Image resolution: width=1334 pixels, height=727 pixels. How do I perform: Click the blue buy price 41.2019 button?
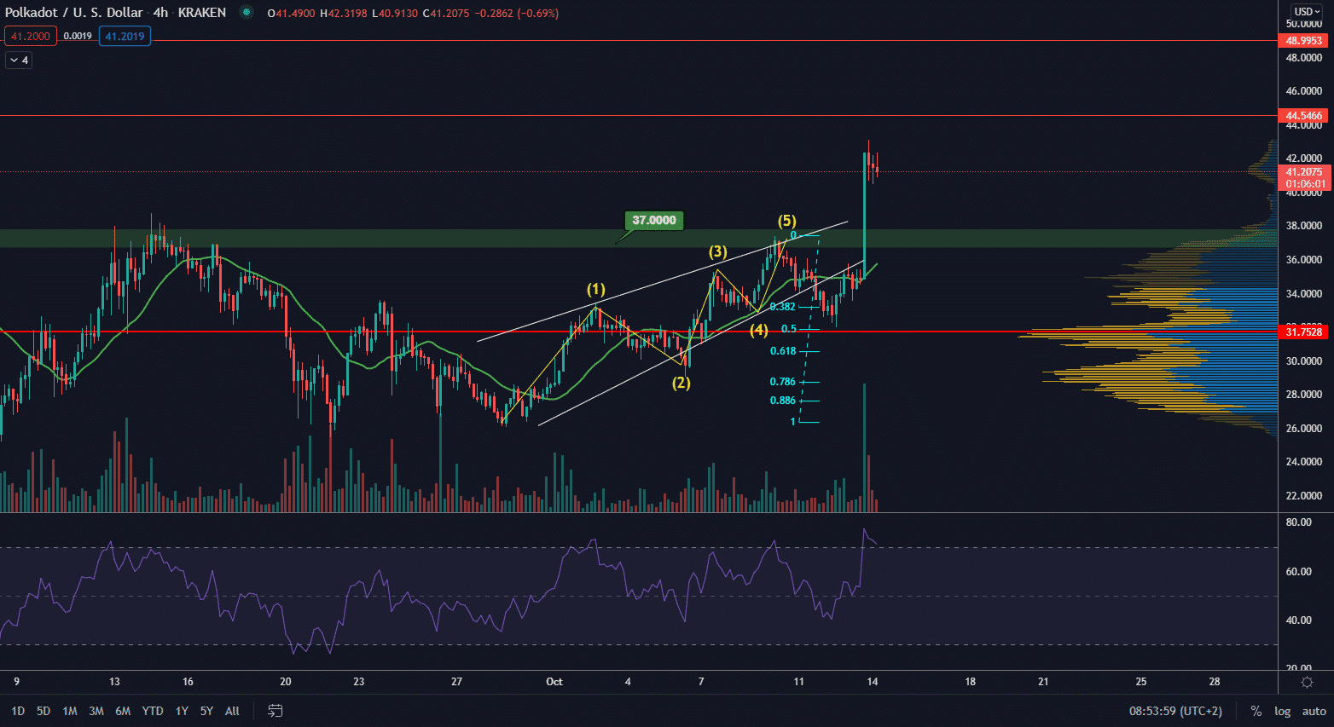125,37
